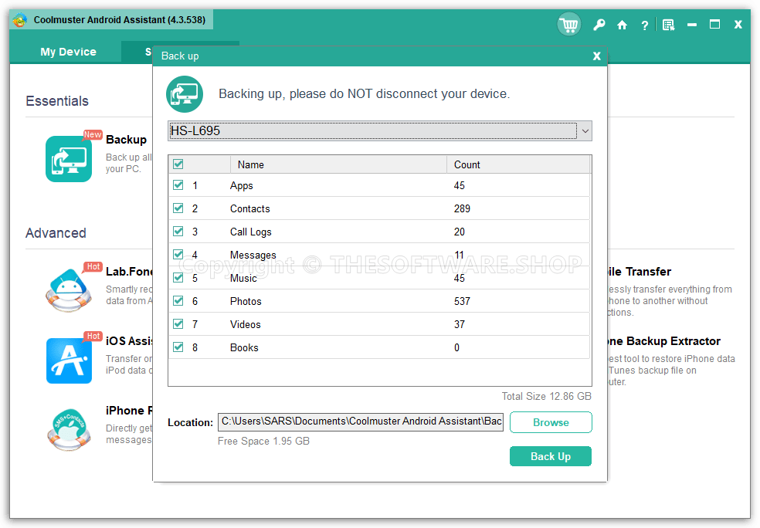Open the HS-L695 device dropdown
This screenshot has height=528, width=760.
tap(380, 130)
